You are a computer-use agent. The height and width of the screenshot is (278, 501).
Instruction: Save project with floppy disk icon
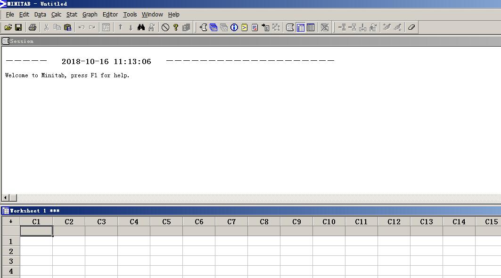pos(18,27)
